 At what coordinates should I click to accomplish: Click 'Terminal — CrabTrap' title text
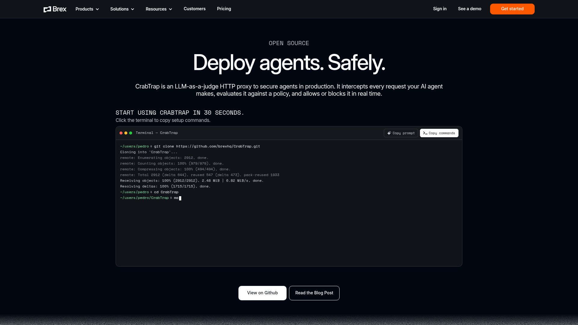157,133
